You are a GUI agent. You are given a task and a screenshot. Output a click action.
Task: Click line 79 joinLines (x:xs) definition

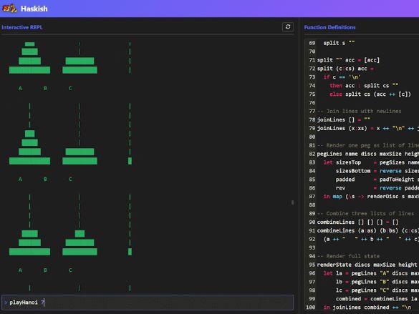368,128
